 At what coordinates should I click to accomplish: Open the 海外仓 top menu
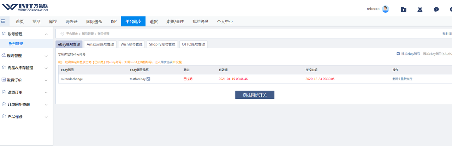tap(72, 22)
